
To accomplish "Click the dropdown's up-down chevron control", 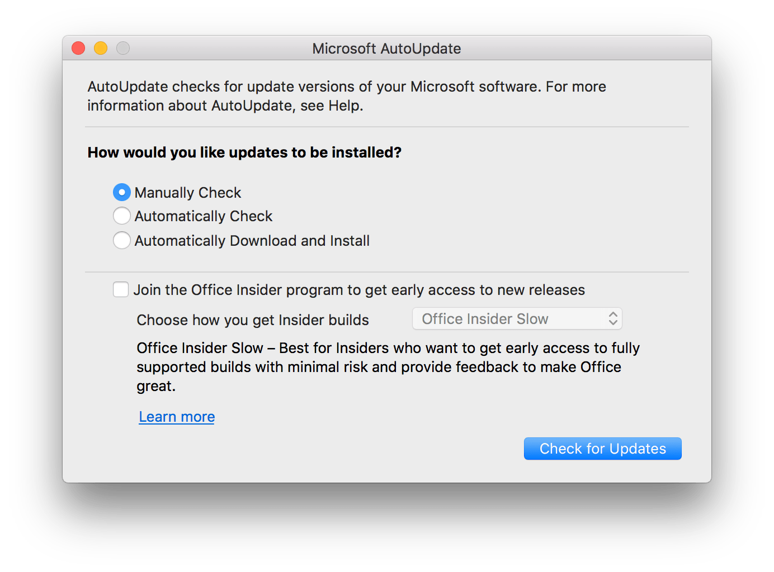I will pos(613,318).
